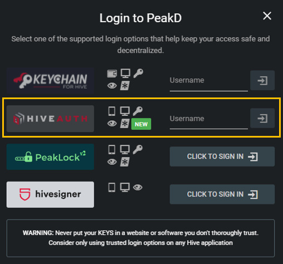The height and width of the screenshot is (264, 283).
Task: Click the asterisk icon in the Keychain row
Action: (x=125, y=86)
